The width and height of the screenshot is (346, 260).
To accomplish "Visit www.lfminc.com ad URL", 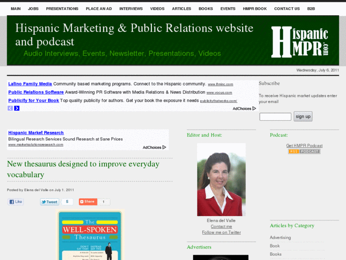I will click(220, 84).
